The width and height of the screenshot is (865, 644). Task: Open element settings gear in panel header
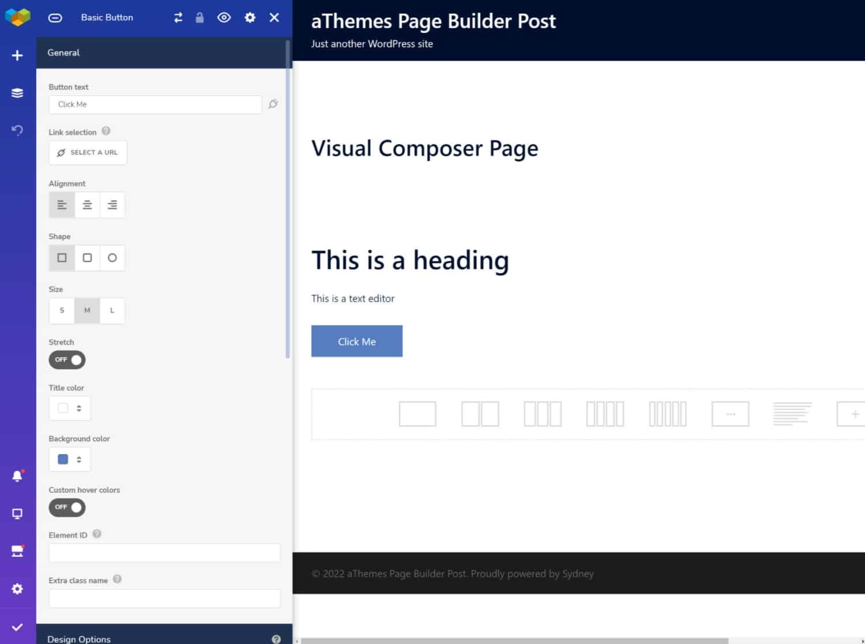[250, 17]
